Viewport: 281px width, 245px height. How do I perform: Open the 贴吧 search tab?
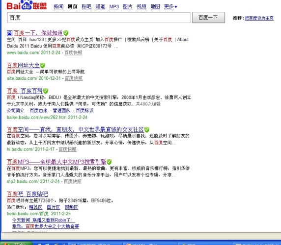click(x=86, y=6)
